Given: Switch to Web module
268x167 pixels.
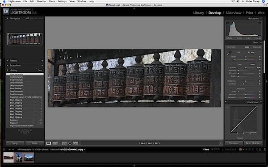Looking at the screenshot, I should click(261, 13).
